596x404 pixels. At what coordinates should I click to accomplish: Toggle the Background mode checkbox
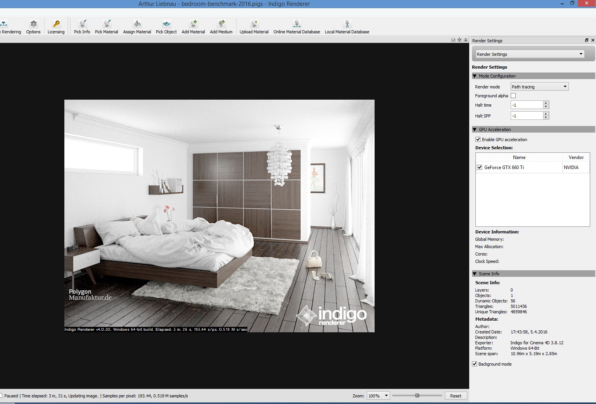(475, 364)
